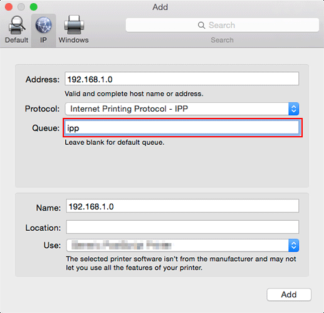Click the IP tab label text
The height and width of the screenshot is (313, 324).
(x=43, y=40)
